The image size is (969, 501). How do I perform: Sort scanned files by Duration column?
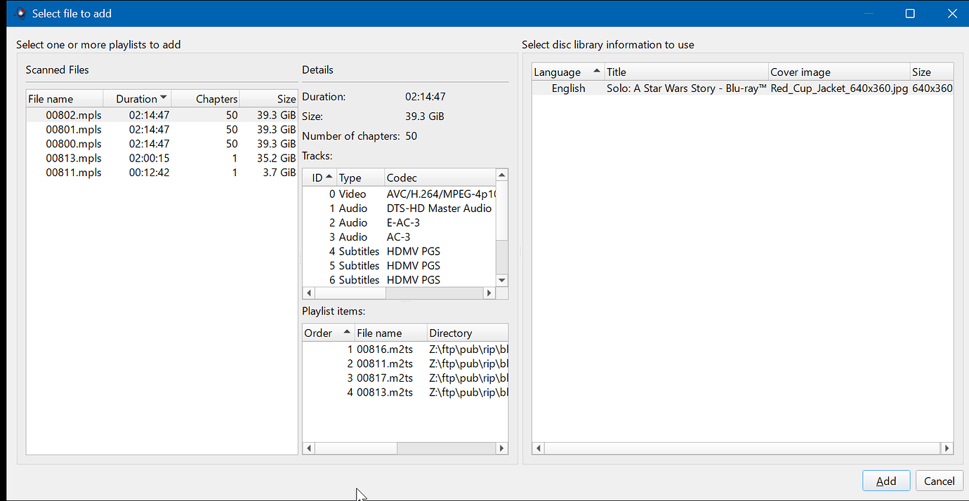137,99
